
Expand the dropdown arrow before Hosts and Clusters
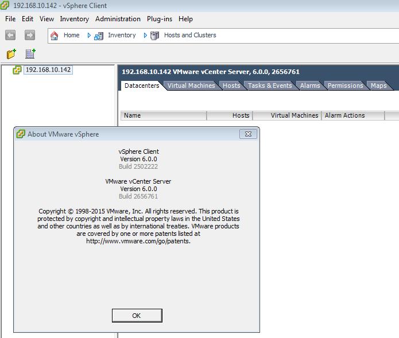[x=145, y=36]
